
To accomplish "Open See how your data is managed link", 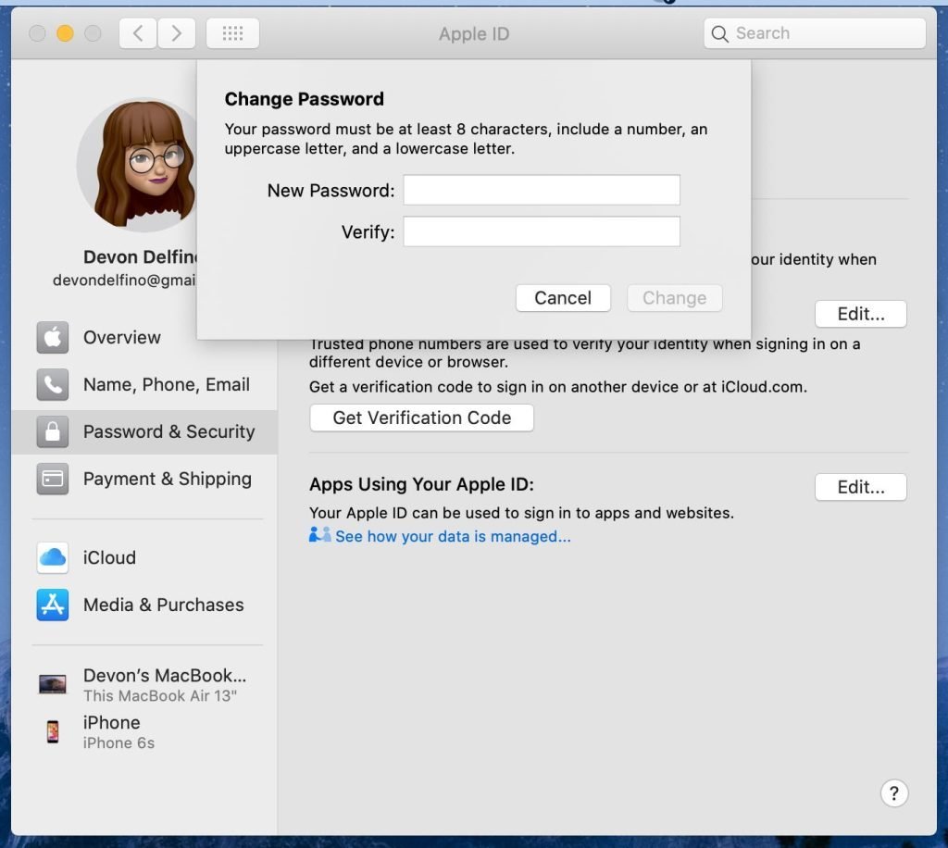I will pyautogui.click(x=453, y=536).
